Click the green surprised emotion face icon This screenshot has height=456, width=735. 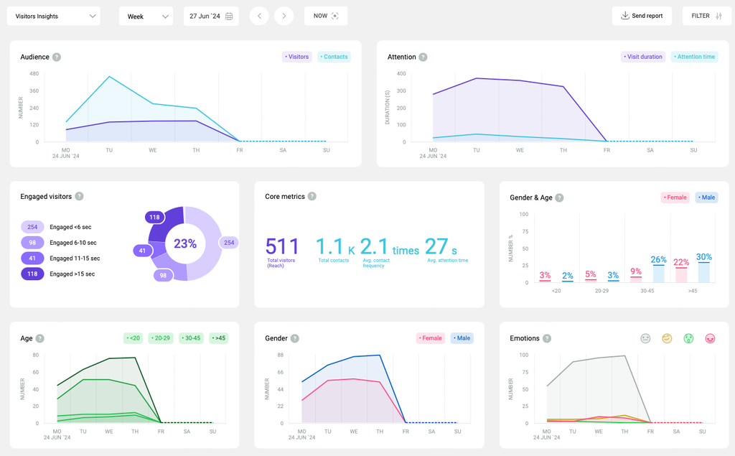688,338
